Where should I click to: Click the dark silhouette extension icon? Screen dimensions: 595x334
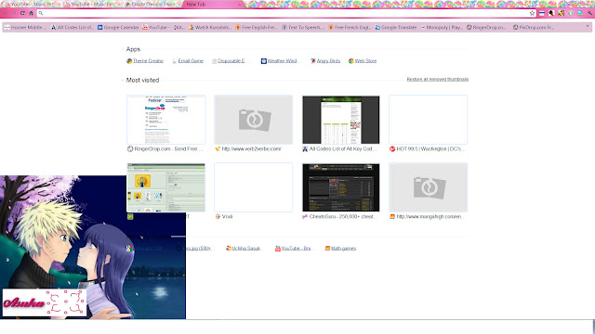tap(551, 13)
